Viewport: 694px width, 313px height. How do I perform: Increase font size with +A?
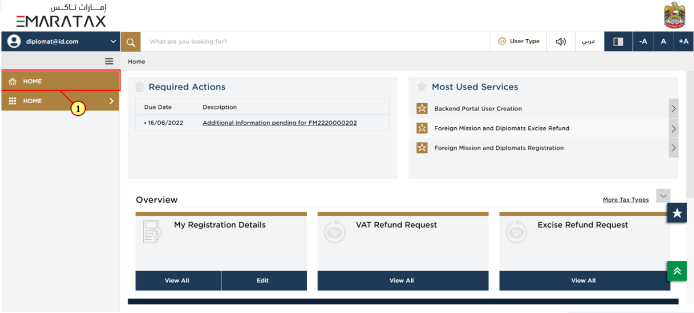(684, 42)
